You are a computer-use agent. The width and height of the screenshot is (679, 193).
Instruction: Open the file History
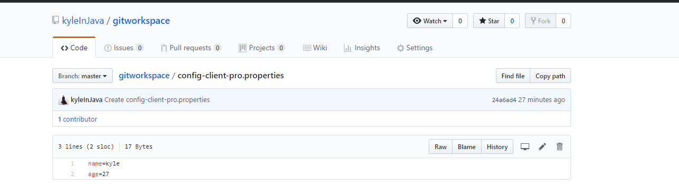[x=497, y=146]
